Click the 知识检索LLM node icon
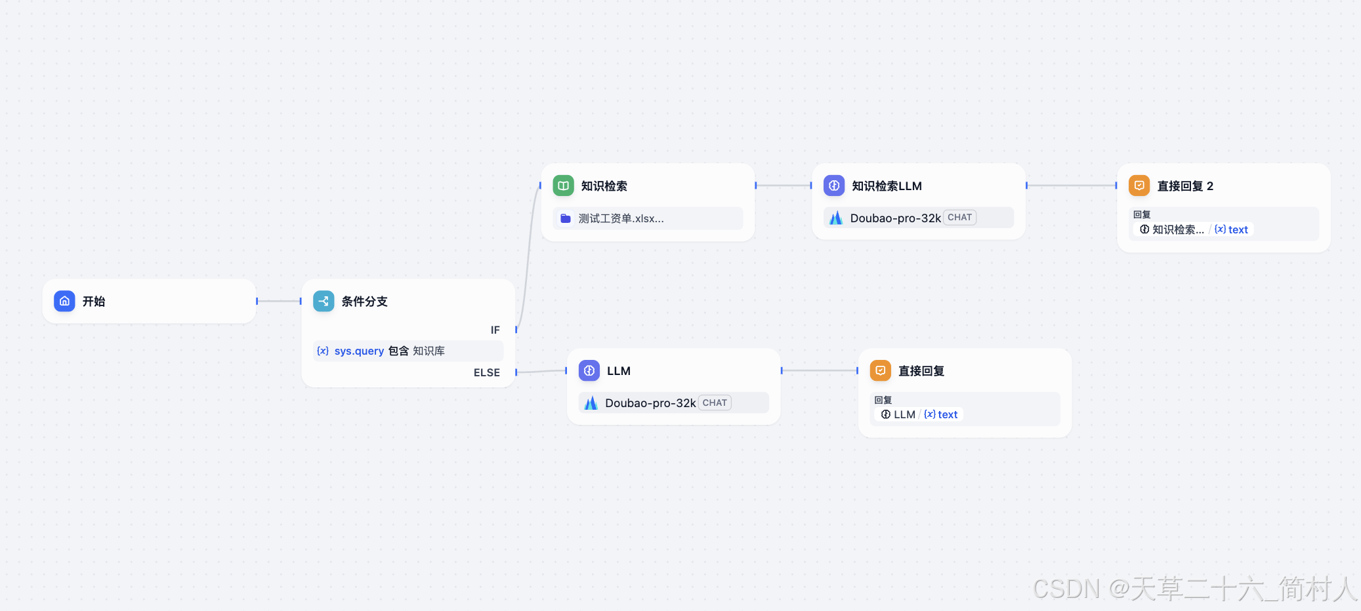Image resolution: width=1361 pixels, height=611 pixels. (x=834, y=186)
